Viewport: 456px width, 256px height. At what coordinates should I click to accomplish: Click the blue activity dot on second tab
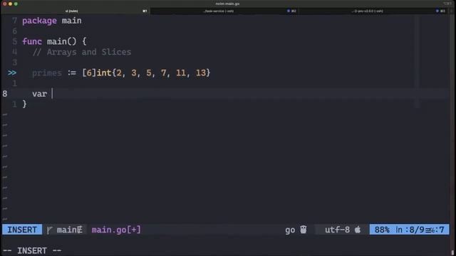tap(288, 11)
